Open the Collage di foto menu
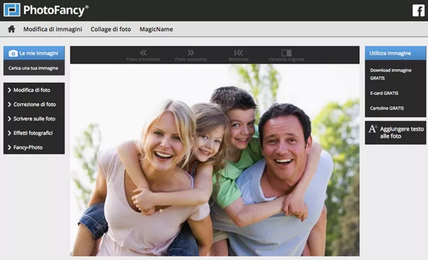The height and width of the screenshot is (260, 428). point(111,29)
